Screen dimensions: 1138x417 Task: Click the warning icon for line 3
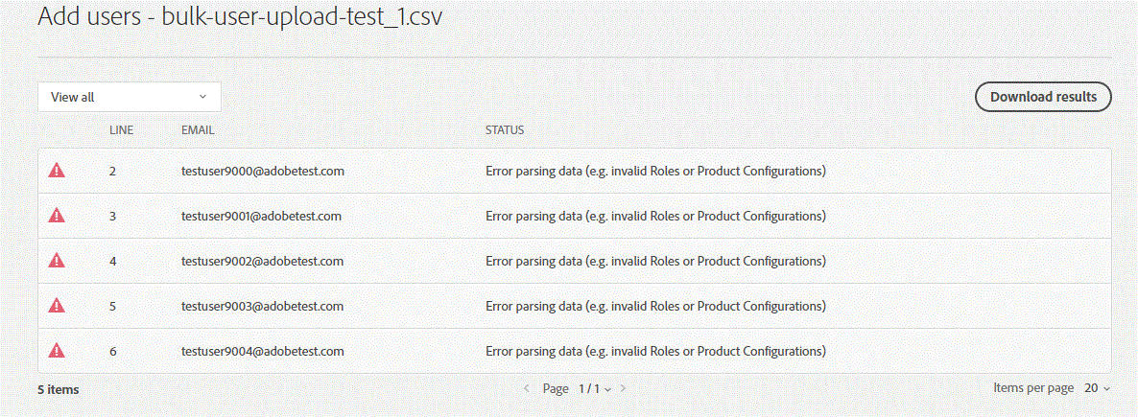(x=57, y=216)
